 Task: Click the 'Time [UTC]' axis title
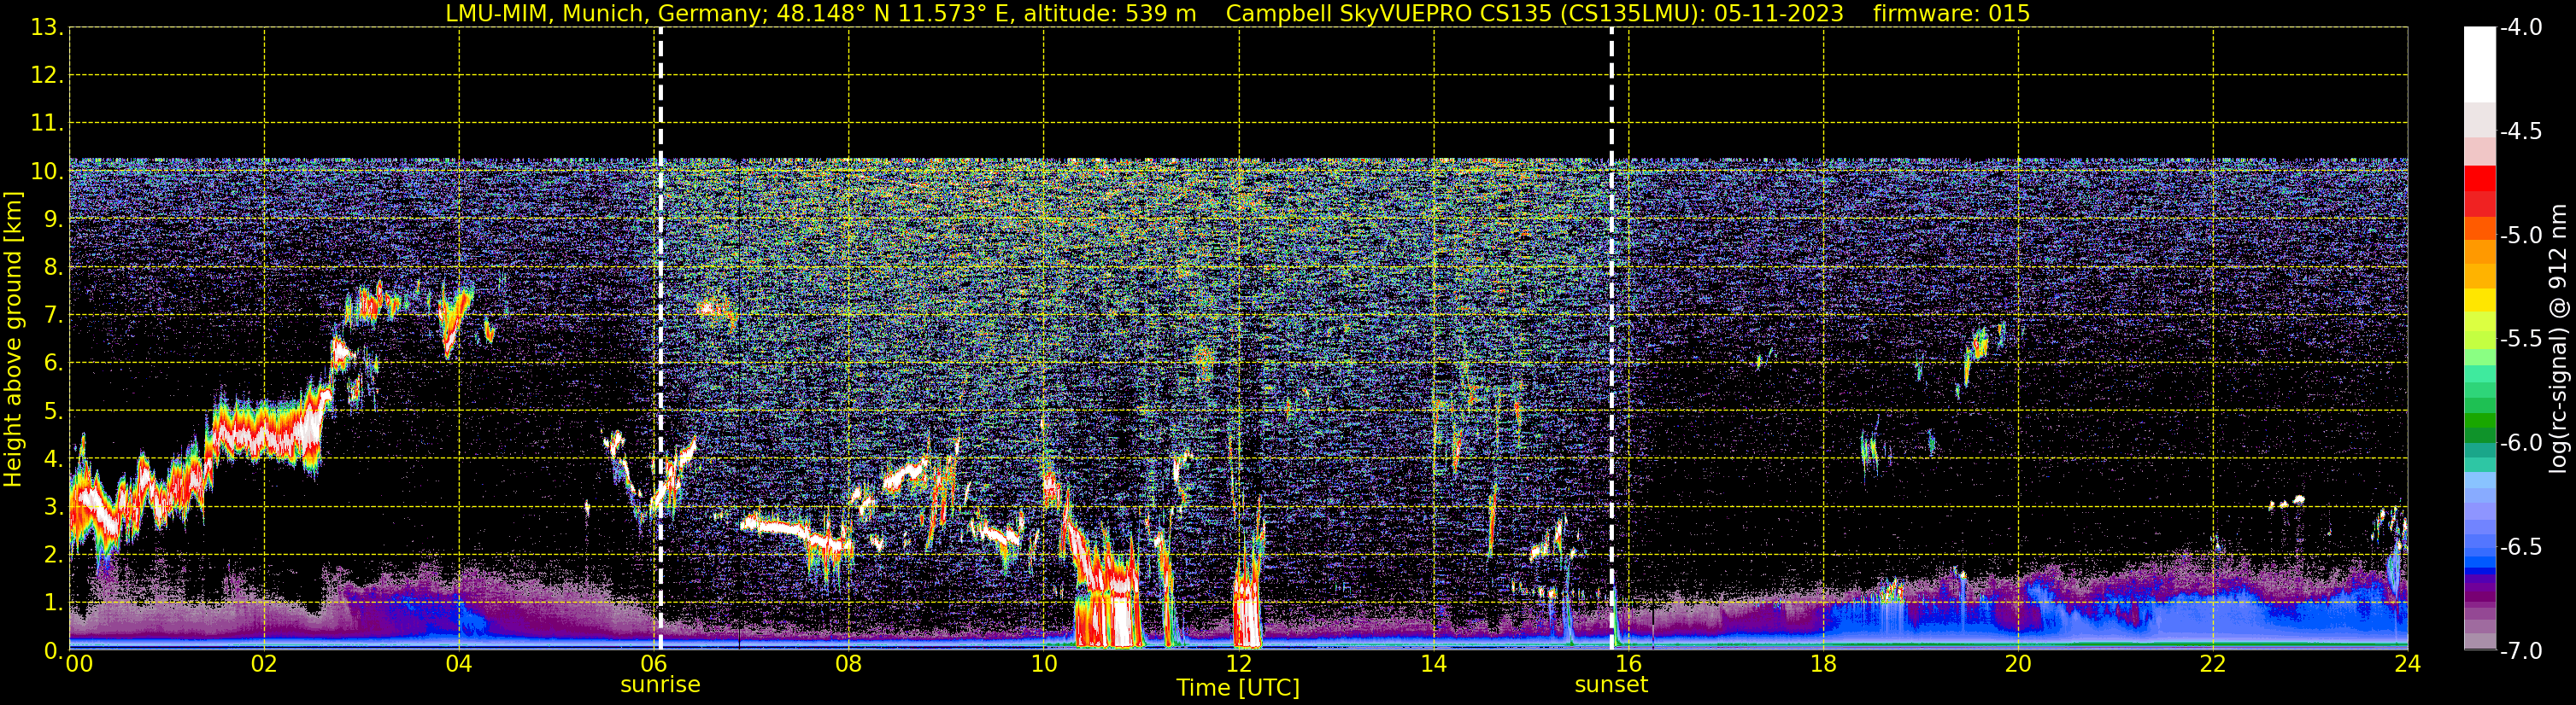pos(1238,688)
